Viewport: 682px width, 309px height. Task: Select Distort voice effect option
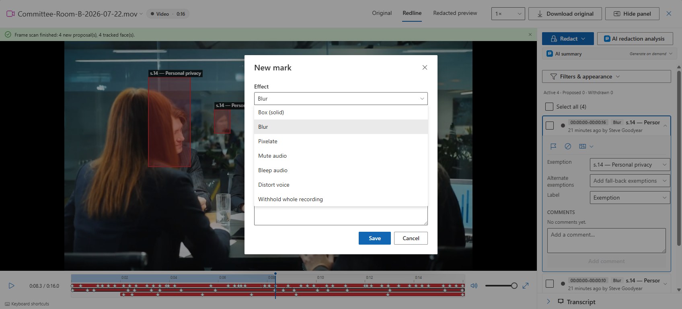[x=341, y=185]
